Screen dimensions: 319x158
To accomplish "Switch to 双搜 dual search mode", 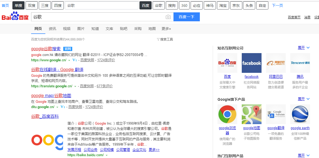I will [x=31, y=5].
